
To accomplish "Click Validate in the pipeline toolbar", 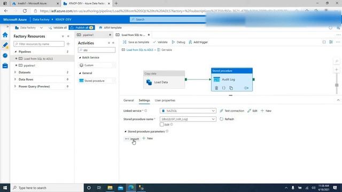I will [160, 42].
